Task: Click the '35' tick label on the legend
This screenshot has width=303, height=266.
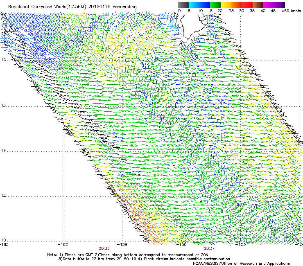Action: pyautogui.click(x=252, y=11)
